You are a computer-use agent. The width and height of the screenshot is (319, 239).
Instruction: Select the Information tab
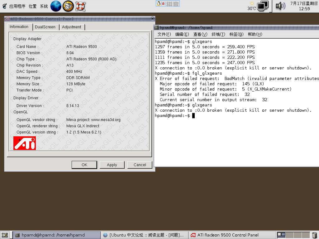coord(19,27)
